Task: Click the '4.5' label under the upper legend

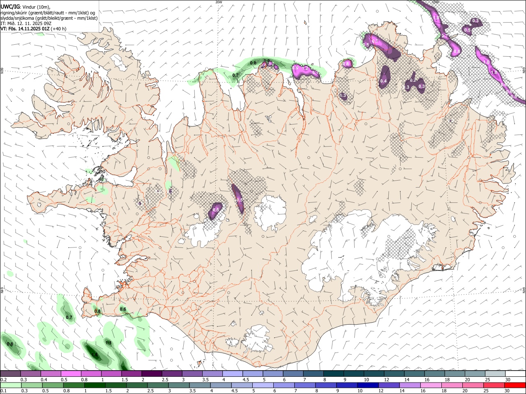Action: [246, 380]
